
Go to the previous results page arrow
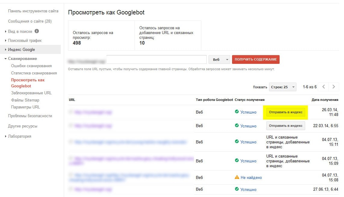click(324, 87)
